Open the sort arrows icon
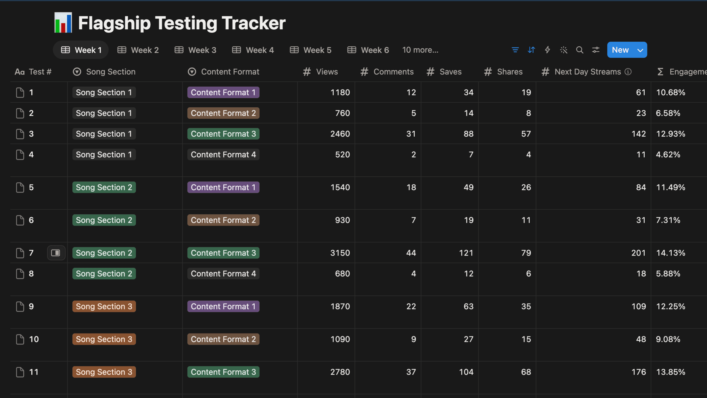The image size is (707, 398). pos(531,50)
